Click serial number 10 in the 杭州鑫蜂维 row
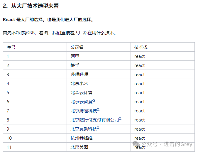The image size is (198, 152). (x=9, y=138)
